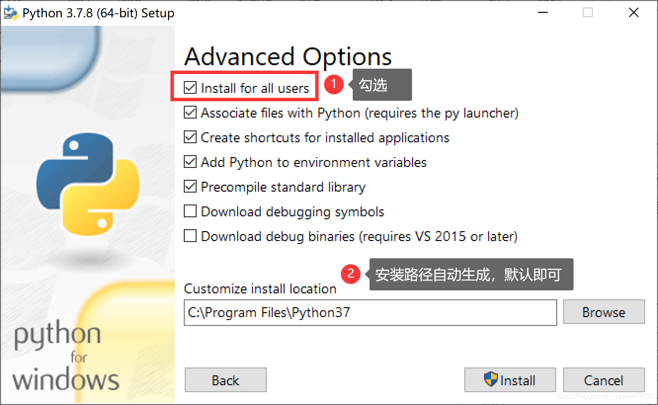This screenshot has height=405, width=658.
Task: Open Browse to choose install folder
Action: click(x=604, y=312)
